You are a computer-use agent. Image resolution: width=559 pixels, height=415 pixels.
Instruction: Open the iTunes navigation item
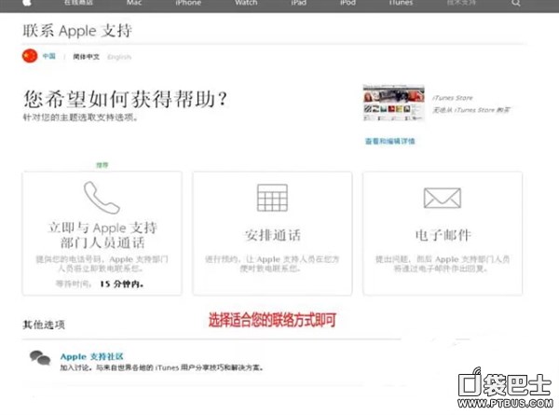coord(402,4)
